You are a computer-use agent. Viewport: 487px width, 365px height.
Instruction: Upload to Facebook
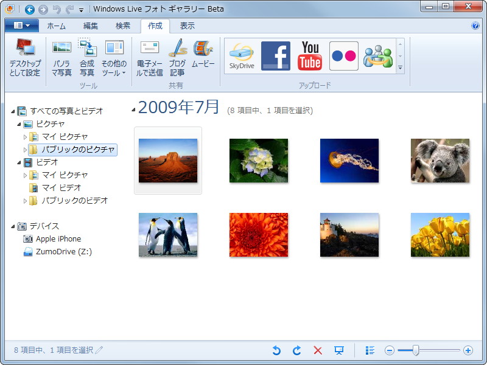click(276, 56)
